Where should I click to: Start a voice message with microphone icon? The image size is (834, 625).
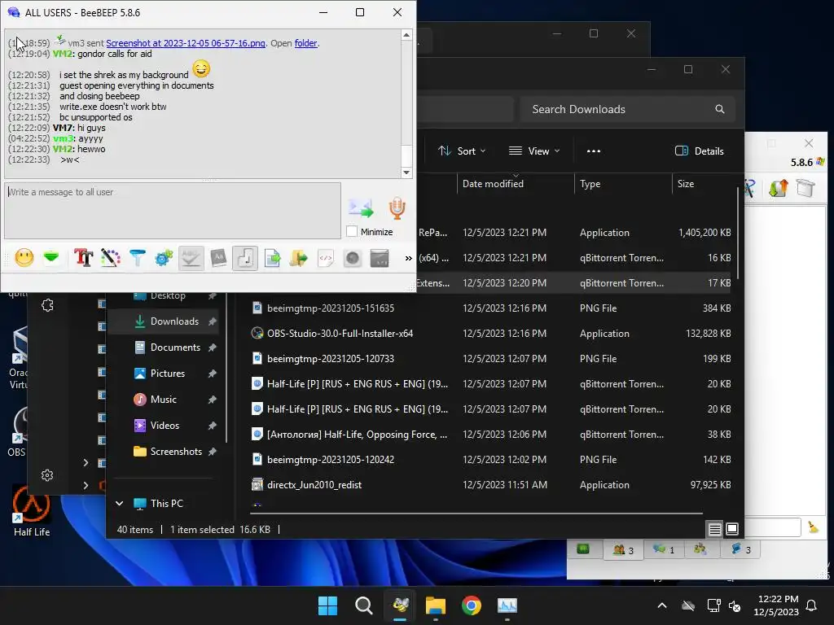click(x=397, y=208)
